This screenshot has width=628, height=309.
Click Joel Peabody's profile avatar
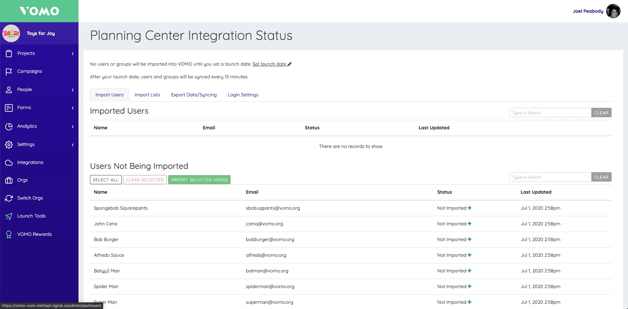[x=614, y=11]
